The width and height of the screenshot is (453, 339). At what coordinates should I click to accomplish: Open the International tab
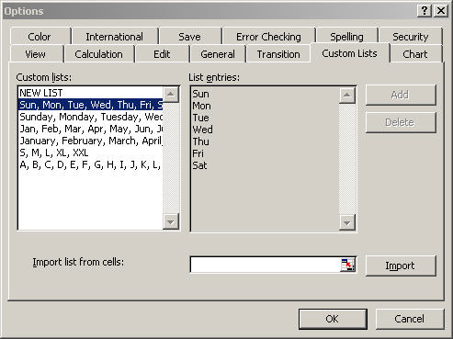point(114,37)
